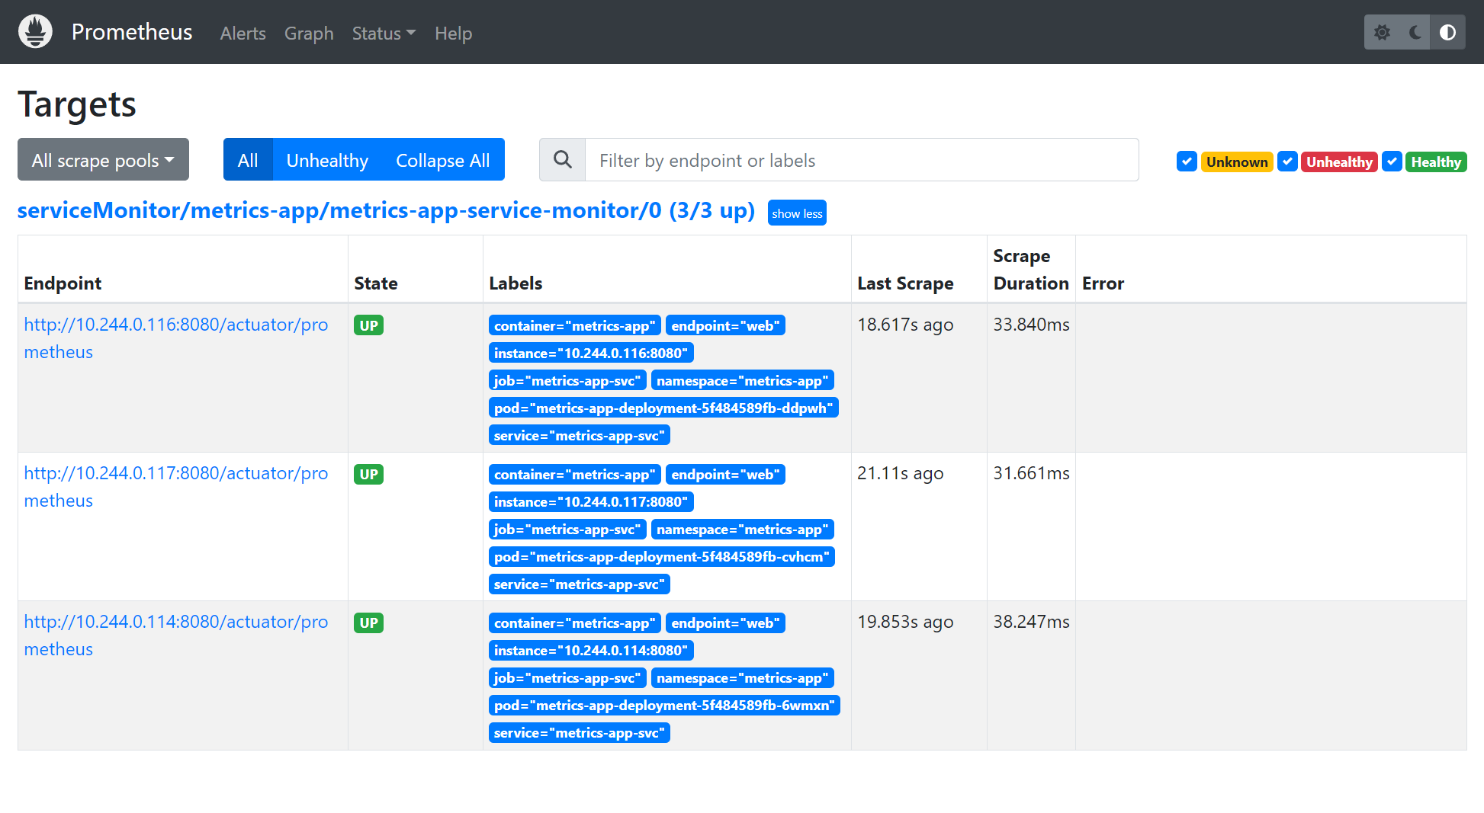This screenshot has height=813, width=1484.
Task: Switch to the Unhealthy targets tab
Action: (x=327, y=160)
